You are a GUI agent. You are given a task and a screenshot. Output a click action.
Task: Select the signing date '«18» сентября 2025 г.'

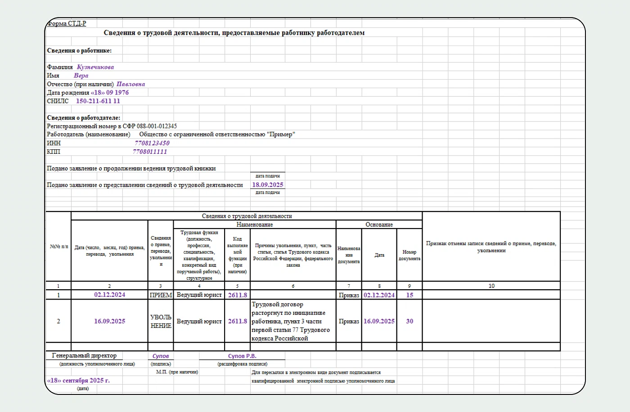[78, 381]
